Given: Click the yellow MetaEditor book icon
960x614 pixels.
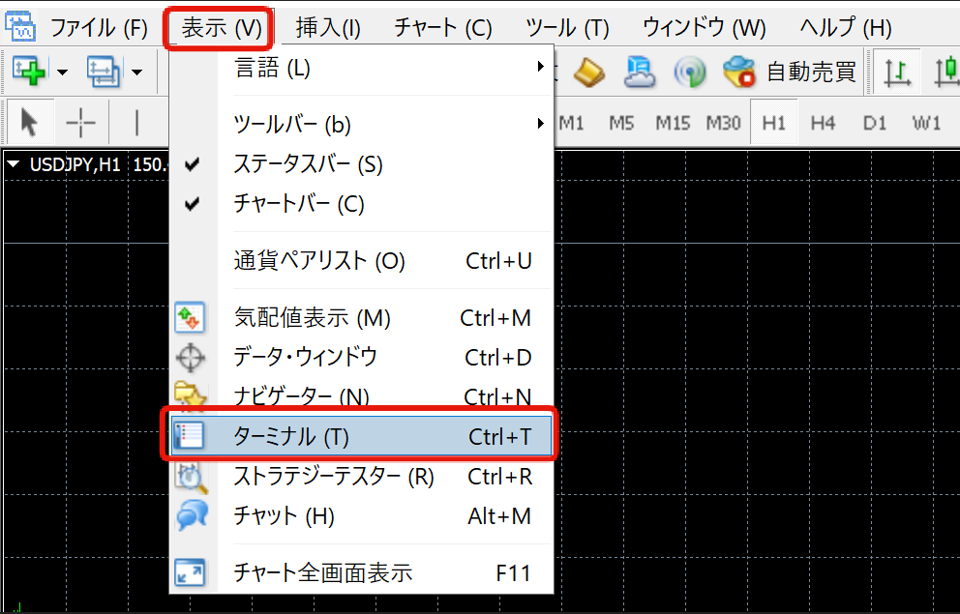Looking at the screenshot, I should click(589, 73).
